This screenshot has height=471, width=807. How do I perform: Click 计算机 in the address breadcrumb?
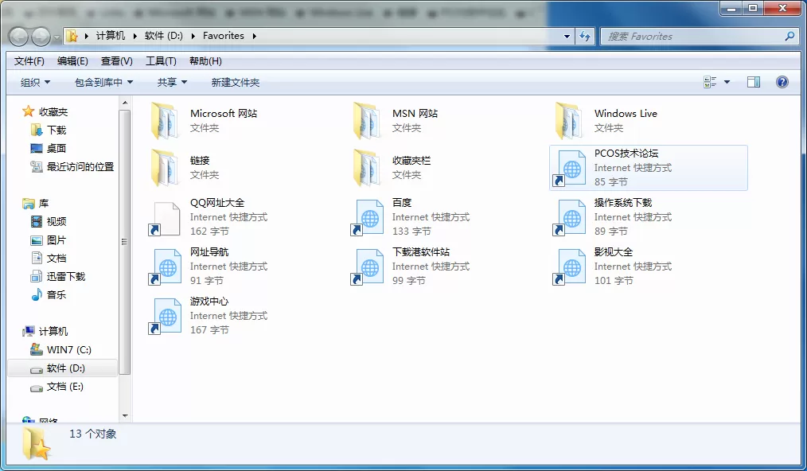111,36
